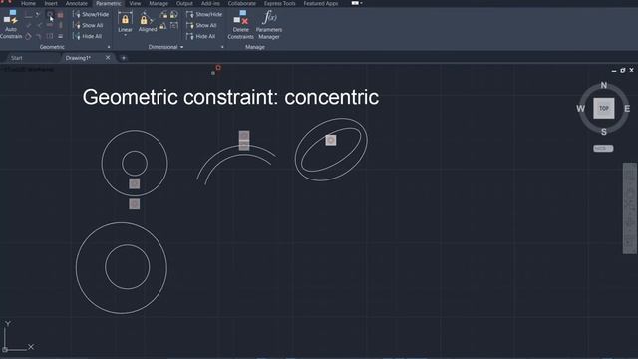This screenshot has height=359, width=638.
Task: Switch to the Start file tab
Action: 17,58
